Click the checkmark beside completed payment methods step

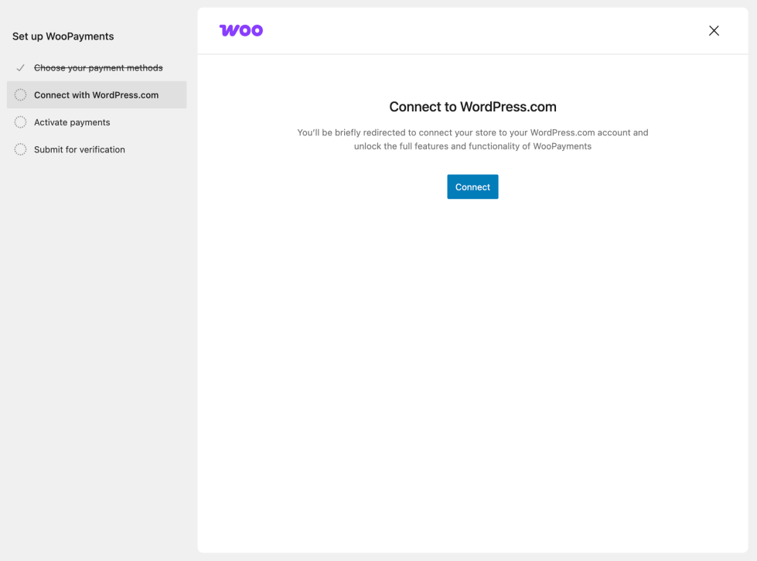20,67
